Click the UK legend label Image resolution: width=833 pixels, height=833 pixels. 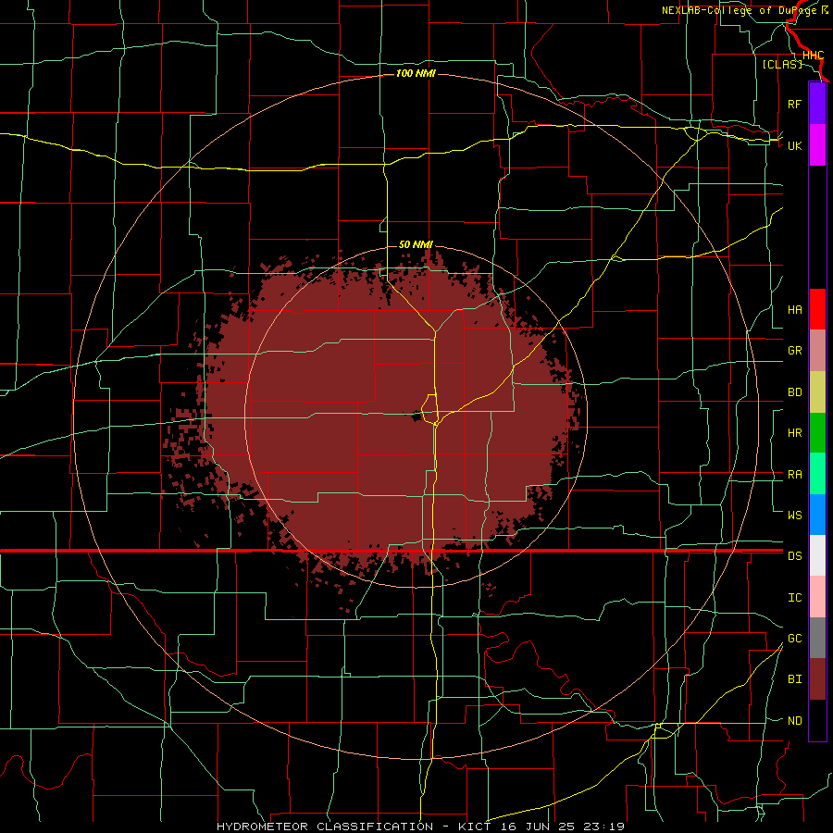(x=794, y=145)
